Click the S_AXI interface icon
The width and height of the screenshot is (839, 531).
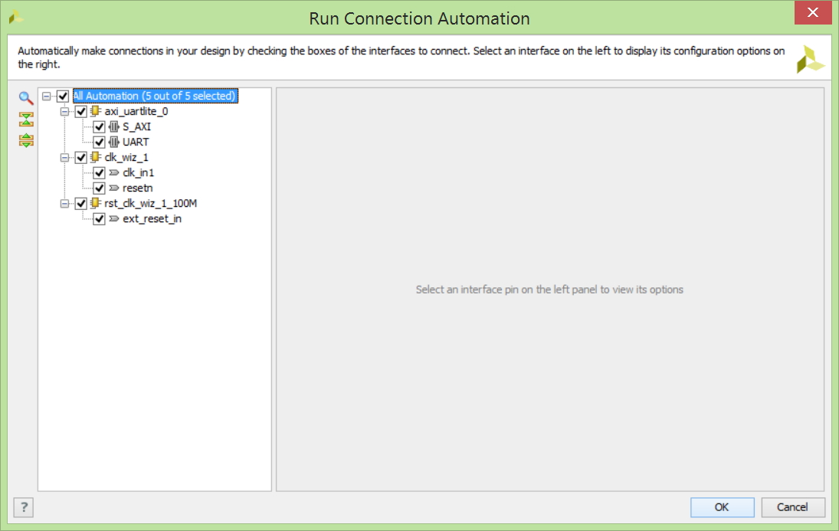(113, 127)
